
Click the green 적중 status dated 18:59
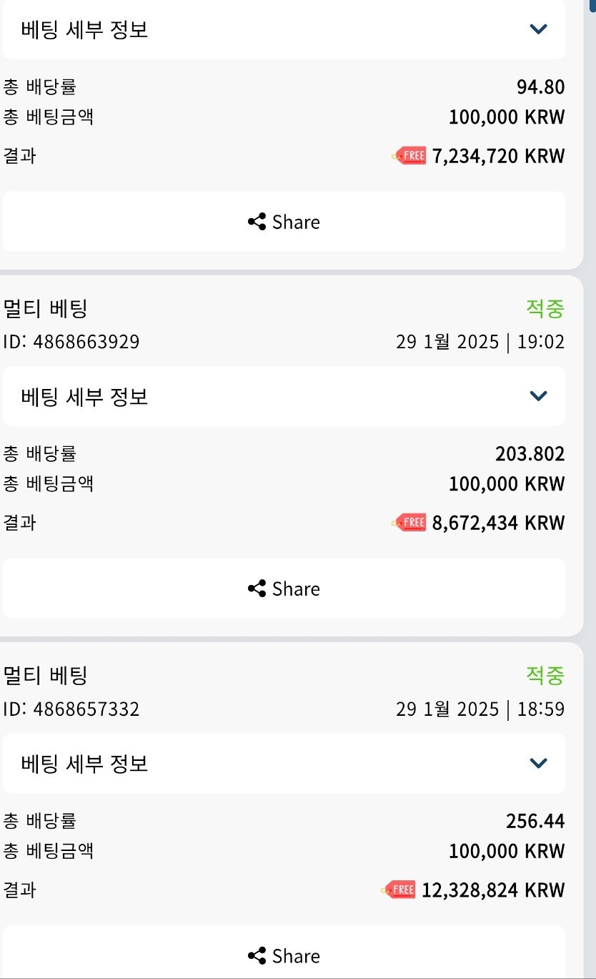tap(545, 676)
